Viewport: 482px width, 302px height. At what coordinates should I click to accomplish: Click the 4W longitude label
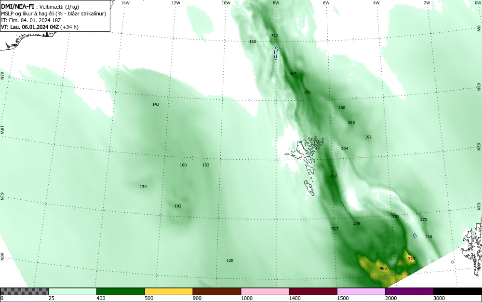pyautogui.click(x=376, y=3)
